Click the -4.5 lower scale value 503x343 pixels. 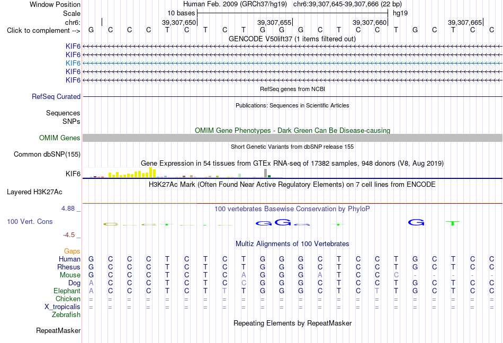[69, 235]
